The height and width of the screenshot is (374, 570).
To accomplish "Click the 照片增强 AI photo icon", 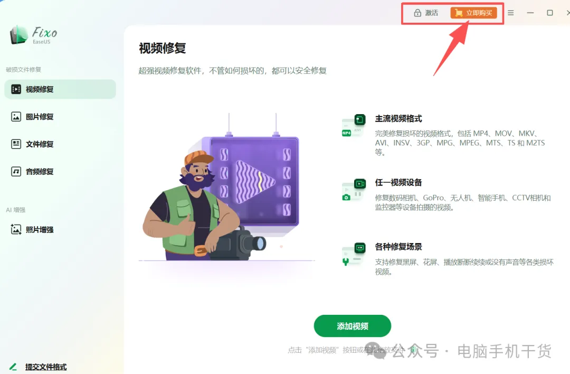I will pyautogui.click(x=16, y=229).
